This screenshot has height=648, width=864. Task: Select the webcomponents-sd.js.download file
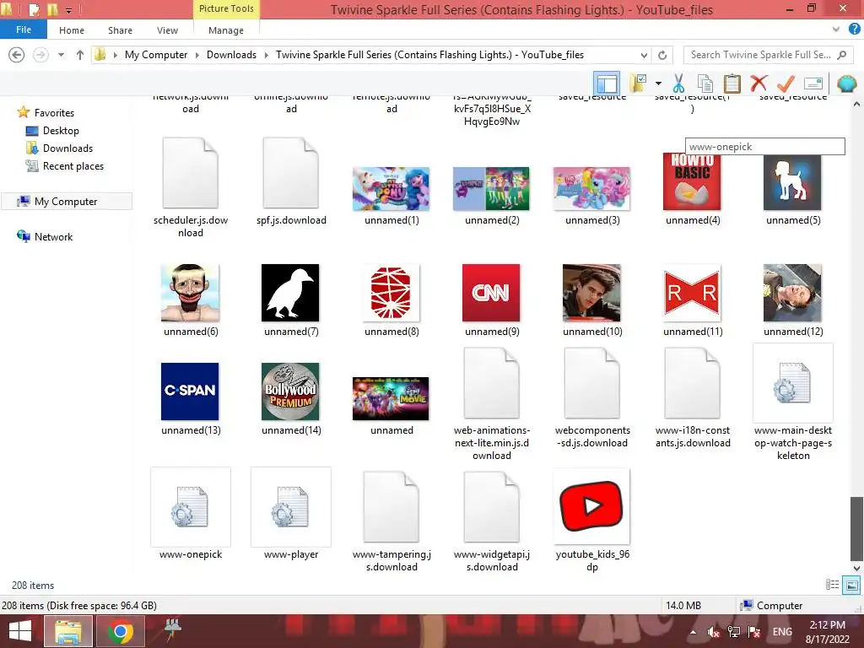click(x=591, y=383)
